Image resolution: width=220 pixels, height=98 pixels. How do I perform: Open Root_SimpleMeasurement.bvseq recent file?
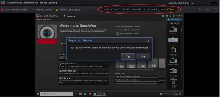140,77
